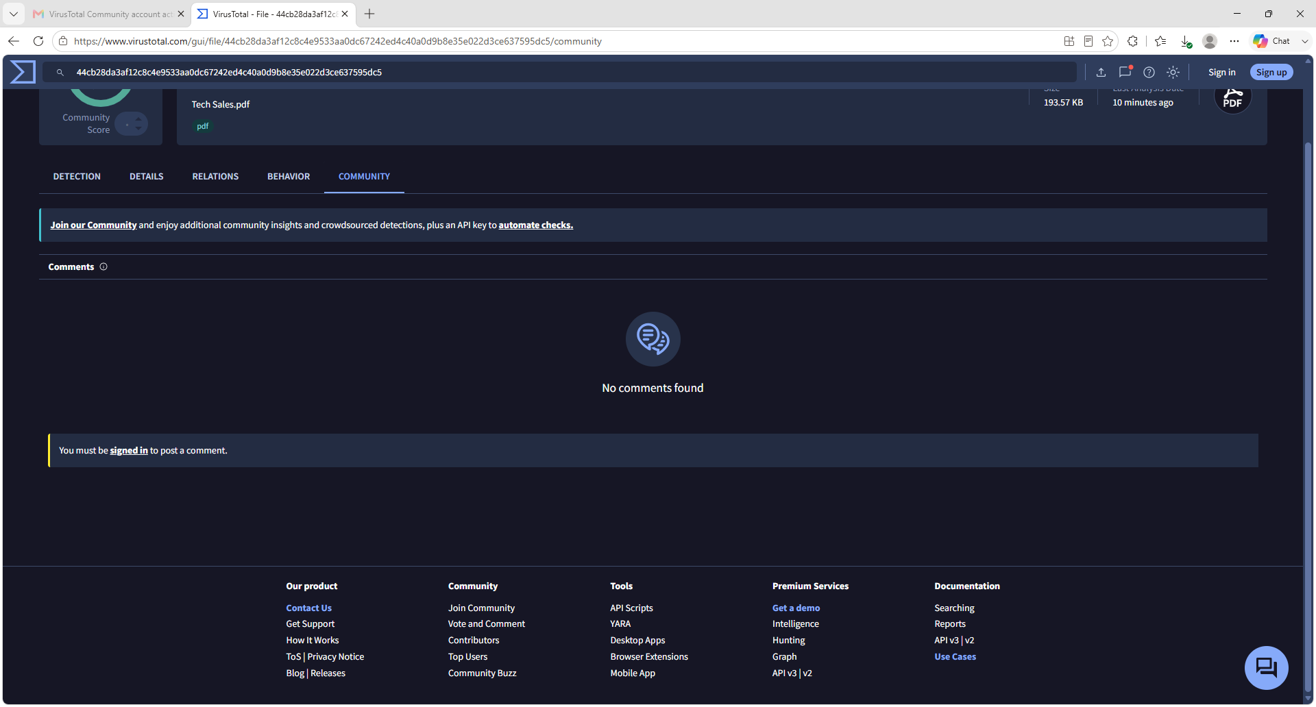The width and height of the screenshot is (1316, 707).
Task: Click the PDF file type icon
Action: click(1232, 97)
